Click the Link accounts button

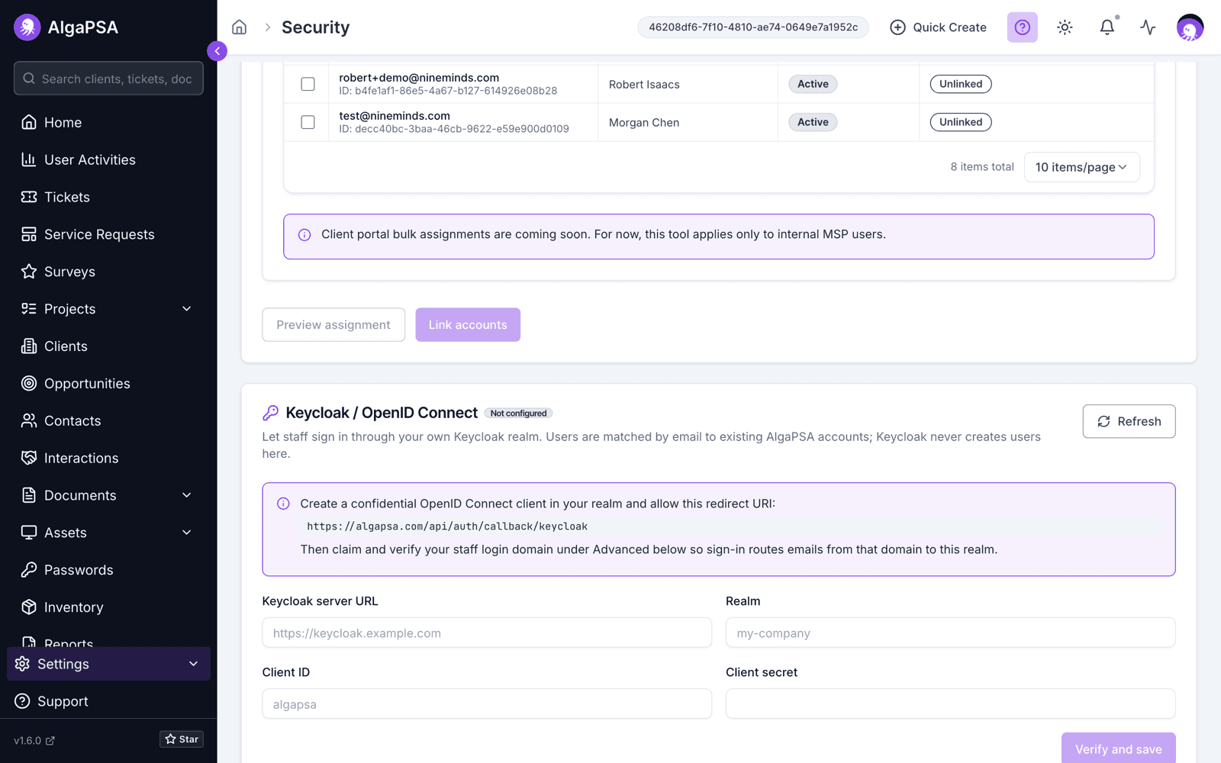(x=468, y=325)
